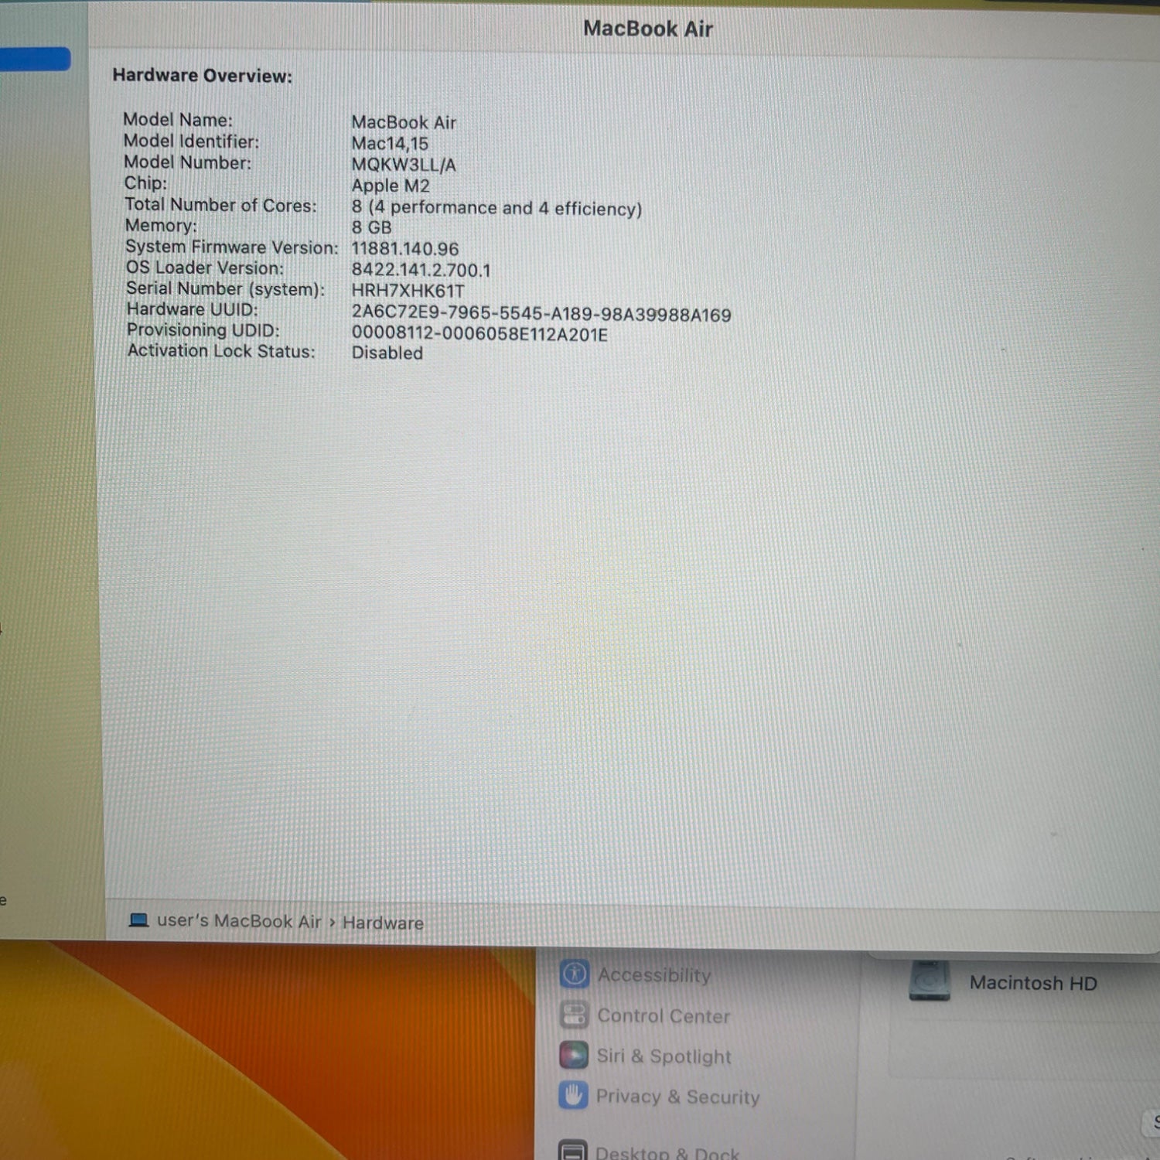This screenshot has width=1160, height=1160.
Task: Click "Hardware" in the path bar
Action: 383,923
